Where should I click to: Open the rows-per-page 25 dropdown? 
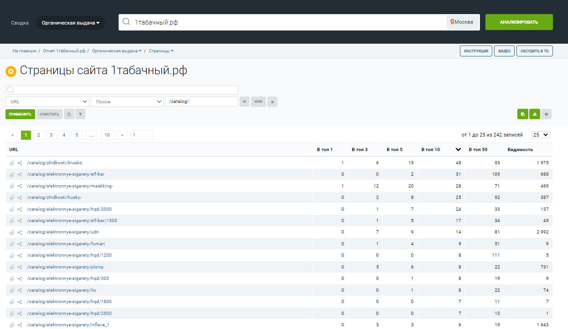(x=541, y=135)
